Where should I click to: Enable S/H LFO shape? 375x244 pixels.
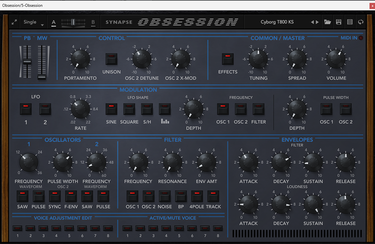pyautogui.click(x=147, y=109)
